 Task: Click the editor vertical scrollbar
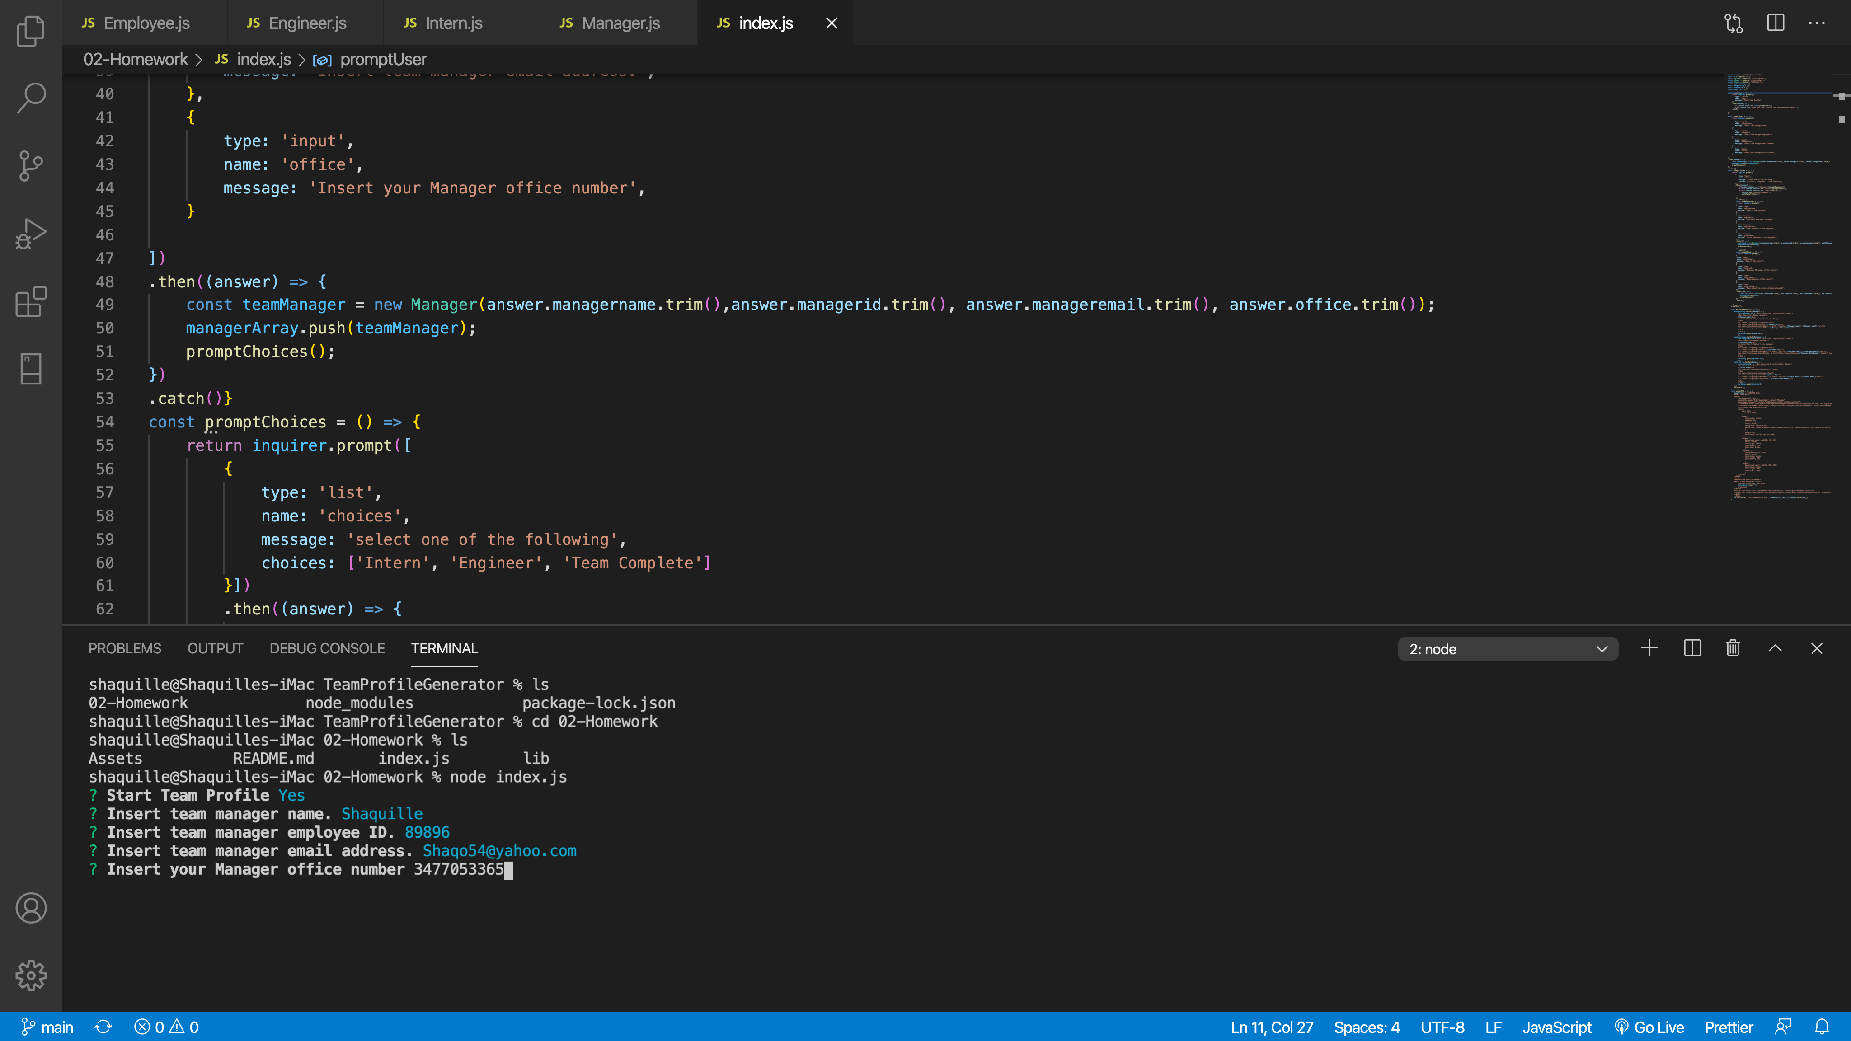point(1842,348)
